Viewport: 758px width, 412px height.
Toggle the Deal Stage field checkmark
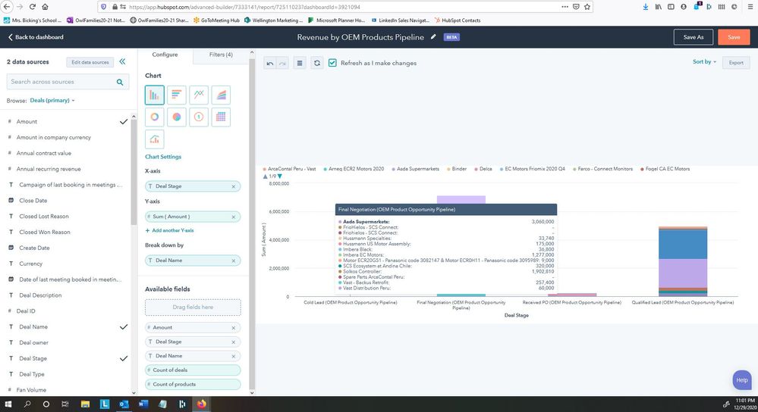[124, 358]
